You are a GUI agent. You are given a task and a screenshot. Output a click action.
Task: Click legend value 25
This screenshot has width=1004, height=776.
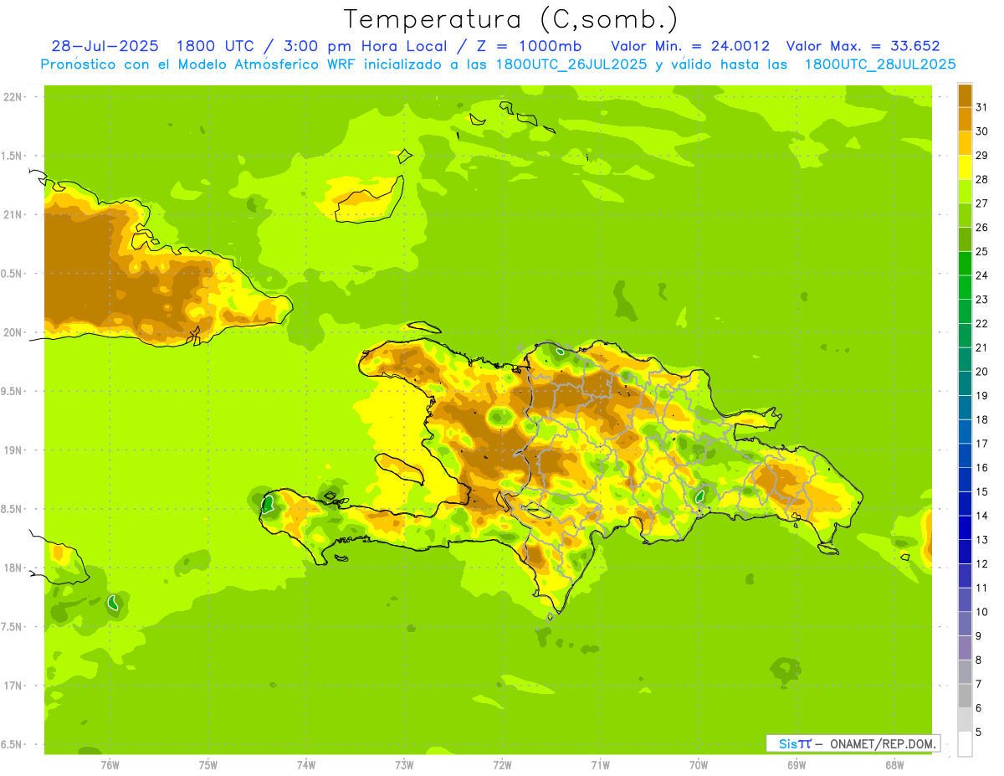pyautogui.click(x=982, y=251)
